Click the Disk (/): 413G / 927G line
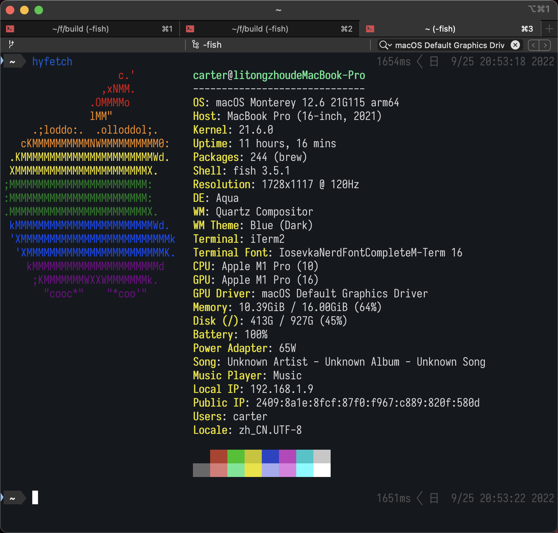Screen dimensions: 558x533 click(x=270, y=321)
